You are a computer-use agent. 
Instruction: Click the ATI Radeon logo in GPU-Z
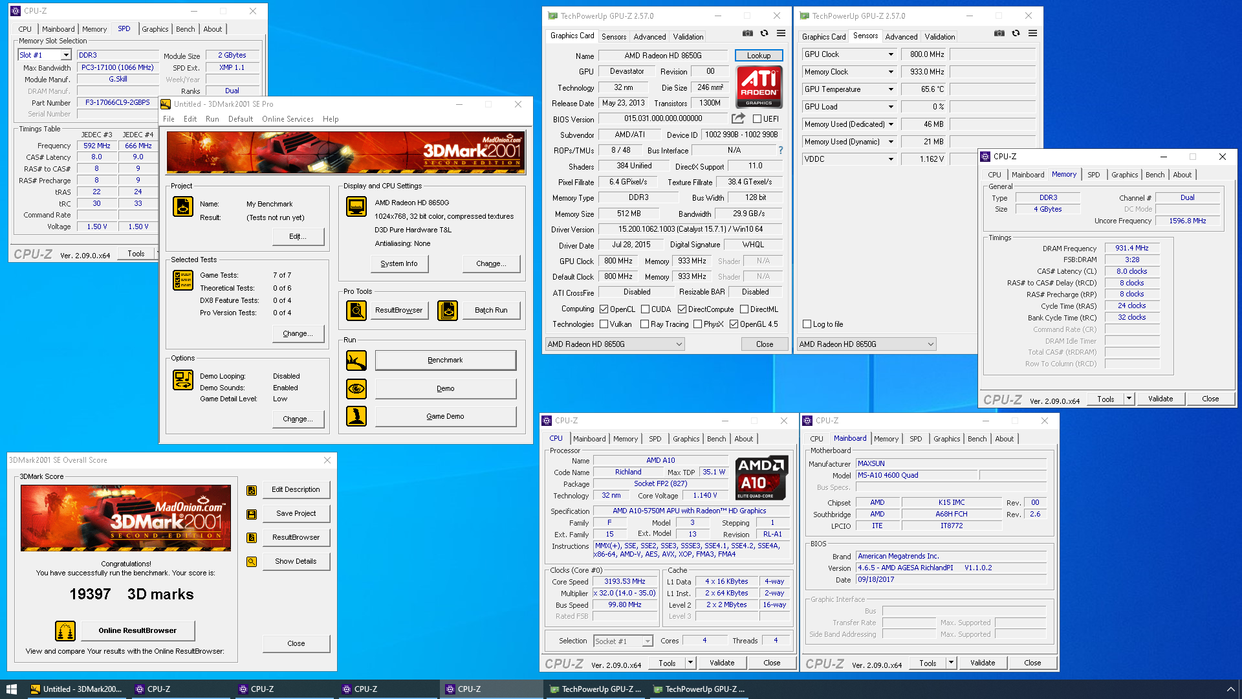click(759, 87)
